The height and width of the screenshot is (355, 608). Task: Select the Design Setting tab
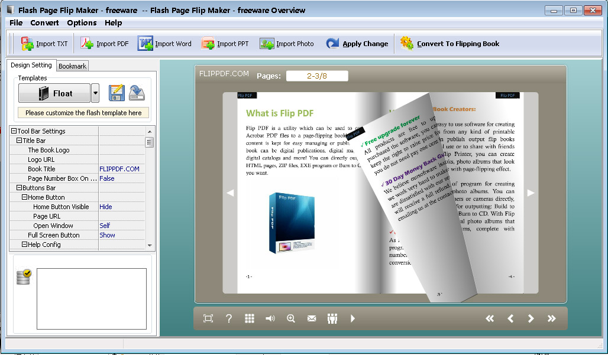pyautogui.click(x=31, y=65)
